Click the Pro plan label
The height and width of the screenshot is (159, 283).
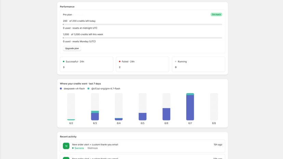pyautogui.click(x=67, y=15)
